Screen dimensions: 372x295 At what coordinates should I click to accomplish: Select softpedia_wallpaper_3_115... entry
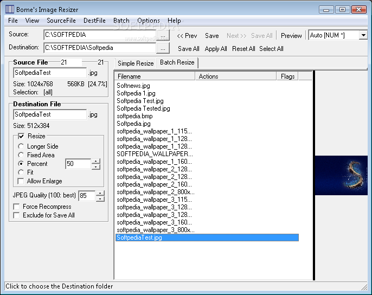pyautogui.click(x=155, y=200)
